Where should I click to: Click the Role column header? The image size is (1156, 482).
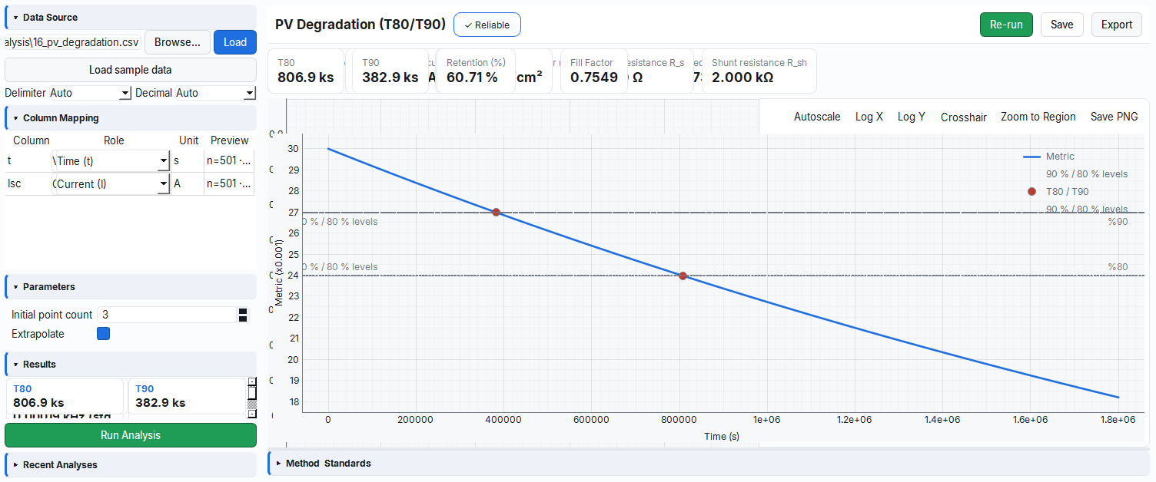click(114, 140)
